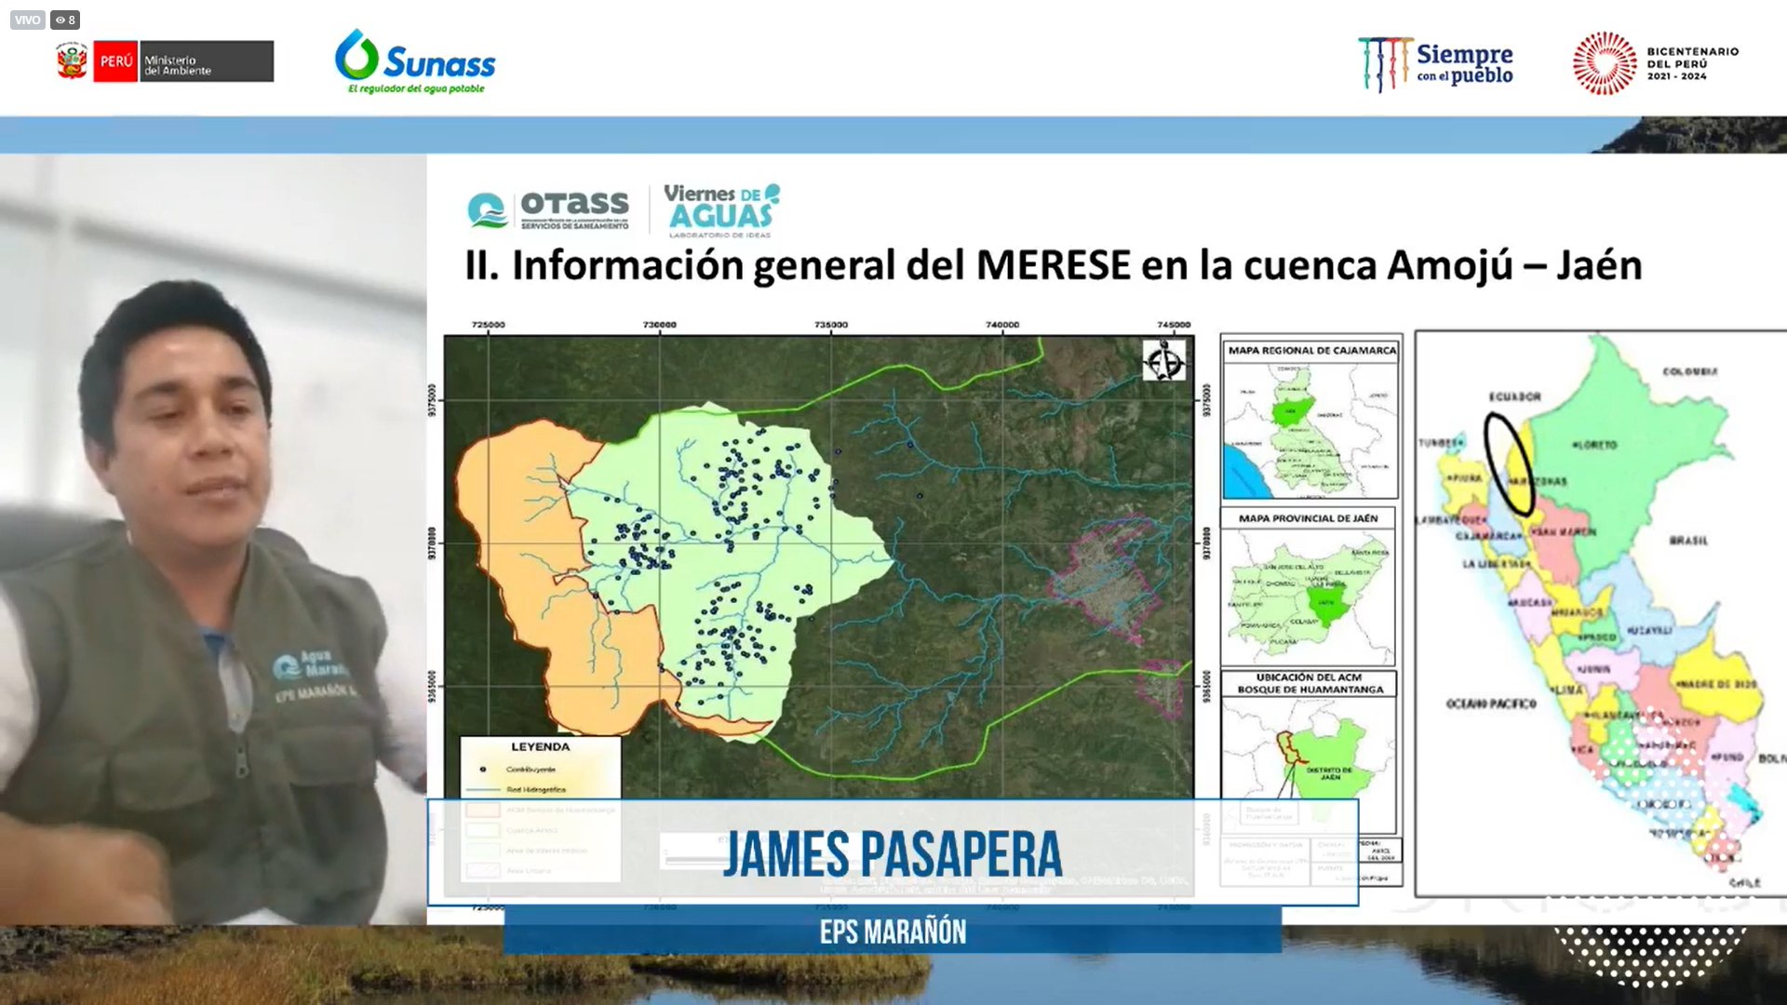
Task: Click the EPS Marañón caption bar
Action: [892, 931]
